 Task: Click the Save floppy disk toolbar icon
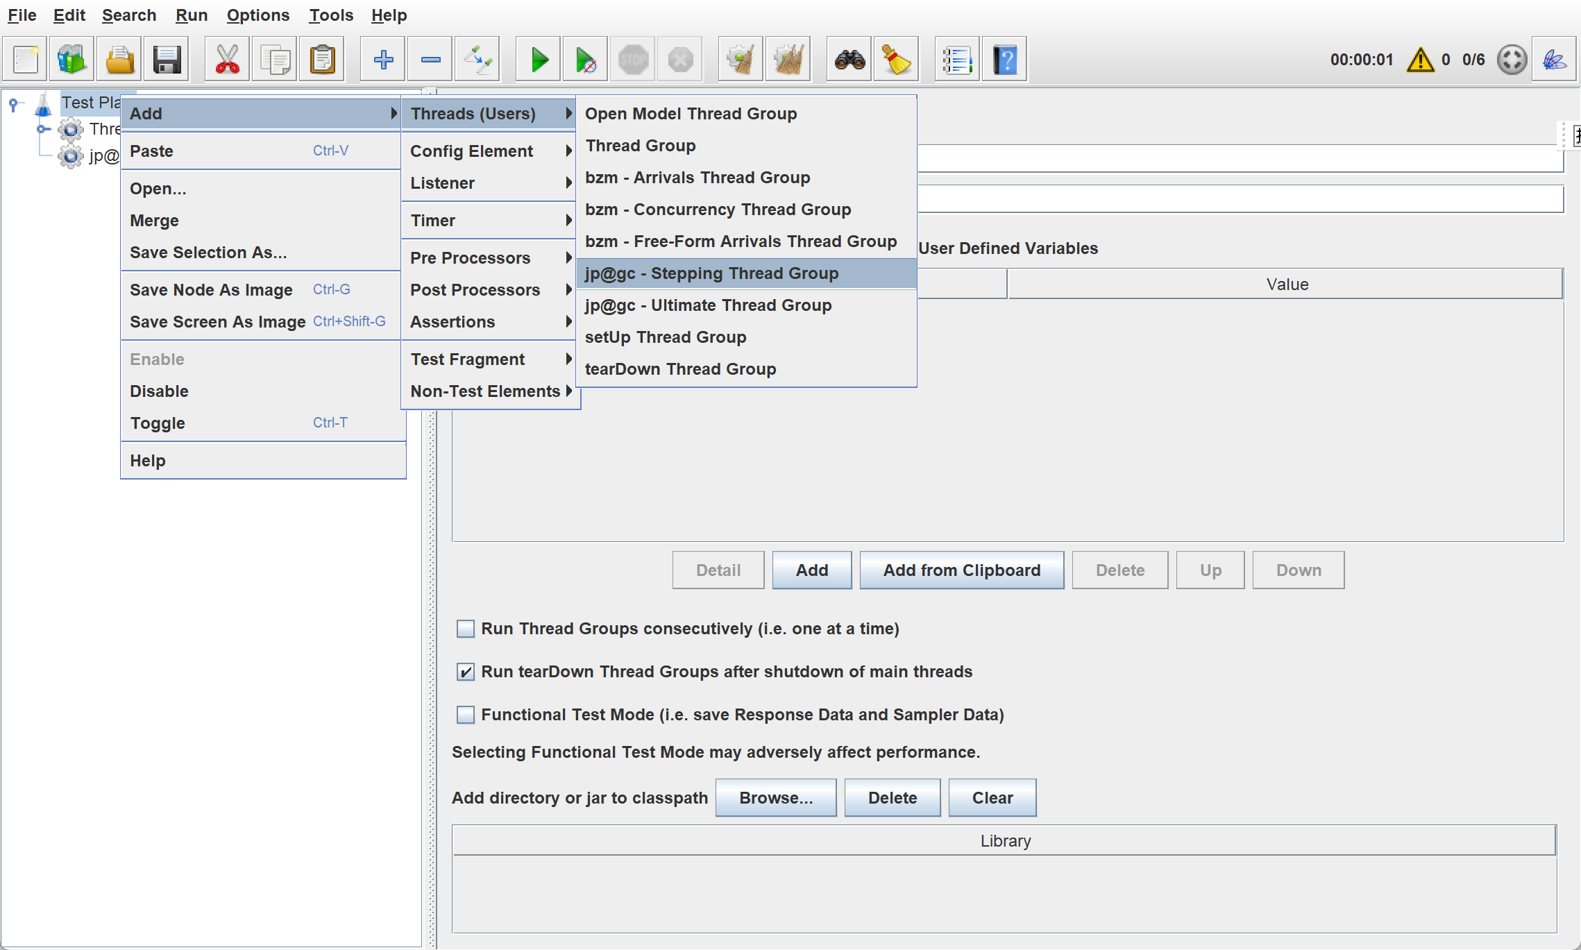(x=167, y=60)
